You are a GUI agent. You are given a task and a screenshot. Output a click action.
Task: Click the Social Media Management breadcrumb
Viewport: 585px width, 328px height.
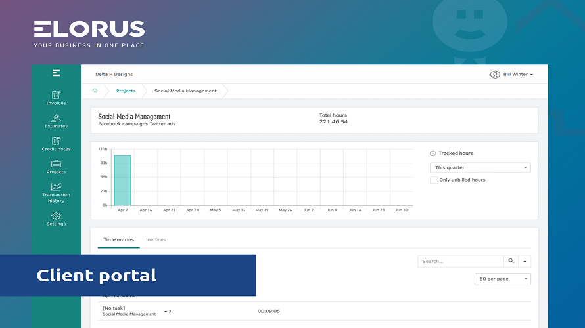pyautogui.click(x=185, y=91)
